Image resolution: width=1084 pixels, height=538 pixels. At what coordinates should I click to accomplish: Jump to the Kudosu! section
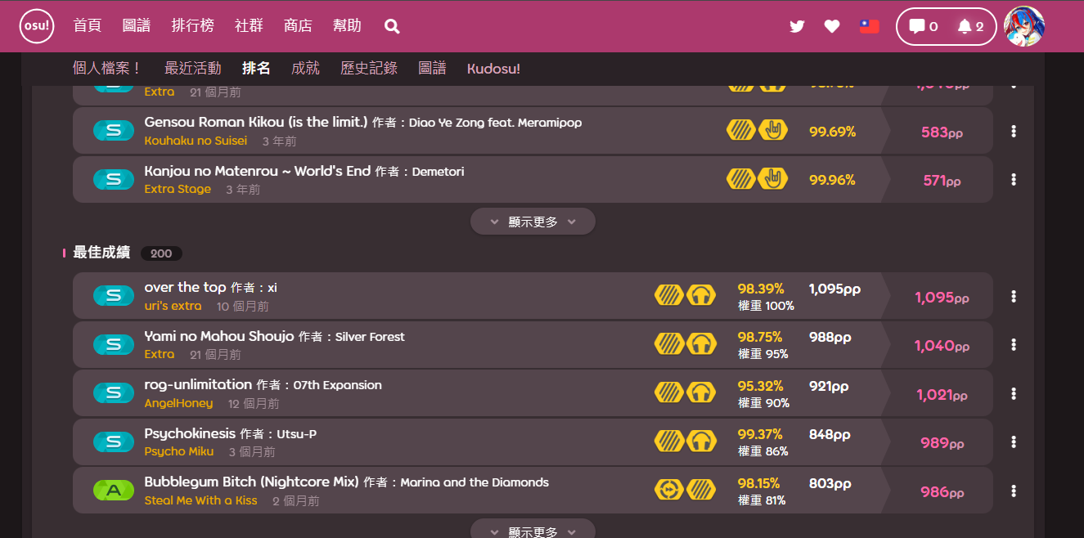tap(493, 69)
